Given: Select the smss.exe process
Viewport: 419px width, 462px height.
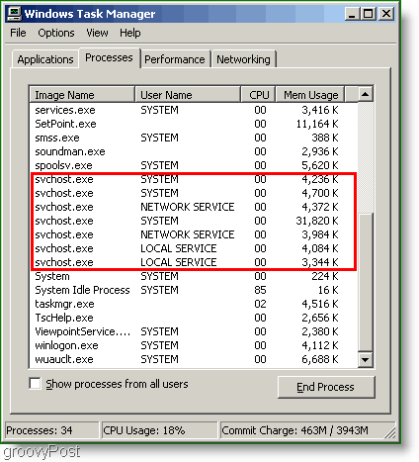Looking at the screenshot, I should (x=194, y=138).
